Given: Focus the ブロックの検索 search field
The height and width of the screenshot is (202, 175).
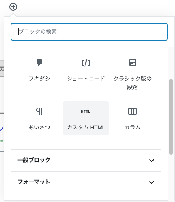Looking at the screenshot, I should pos(89,32).
